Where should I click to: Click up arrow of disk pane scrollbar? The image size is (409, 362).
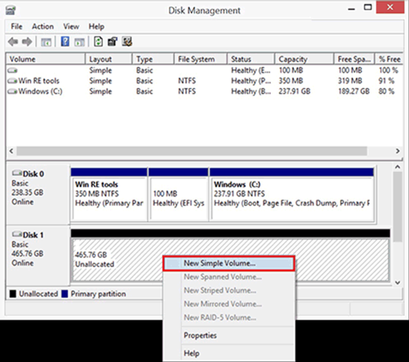(397, 167)
